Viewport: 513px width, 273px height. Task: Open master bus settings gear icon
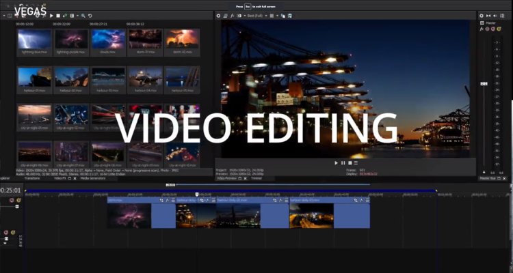pyautogui.click(x=482, y=15)
